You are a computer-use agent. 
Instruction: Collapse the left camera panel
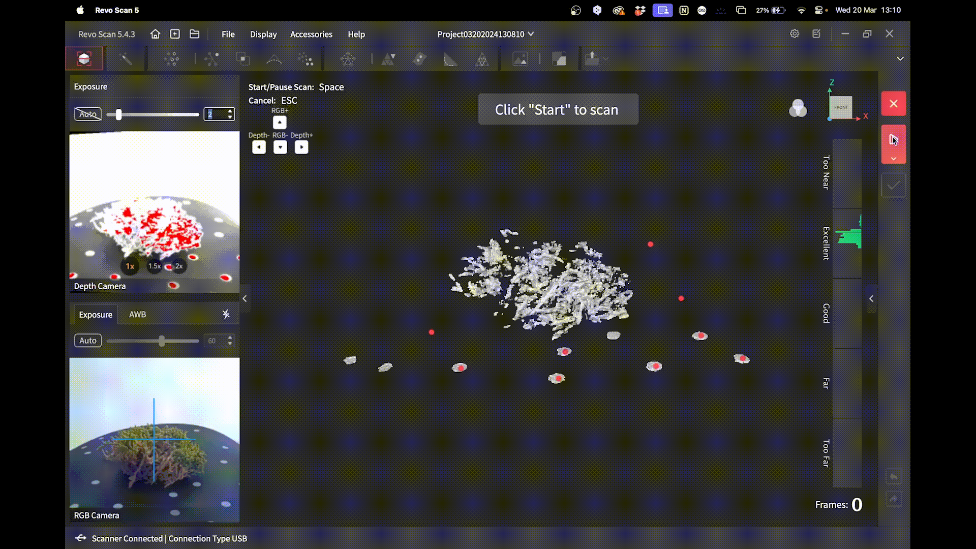(245, 299)
